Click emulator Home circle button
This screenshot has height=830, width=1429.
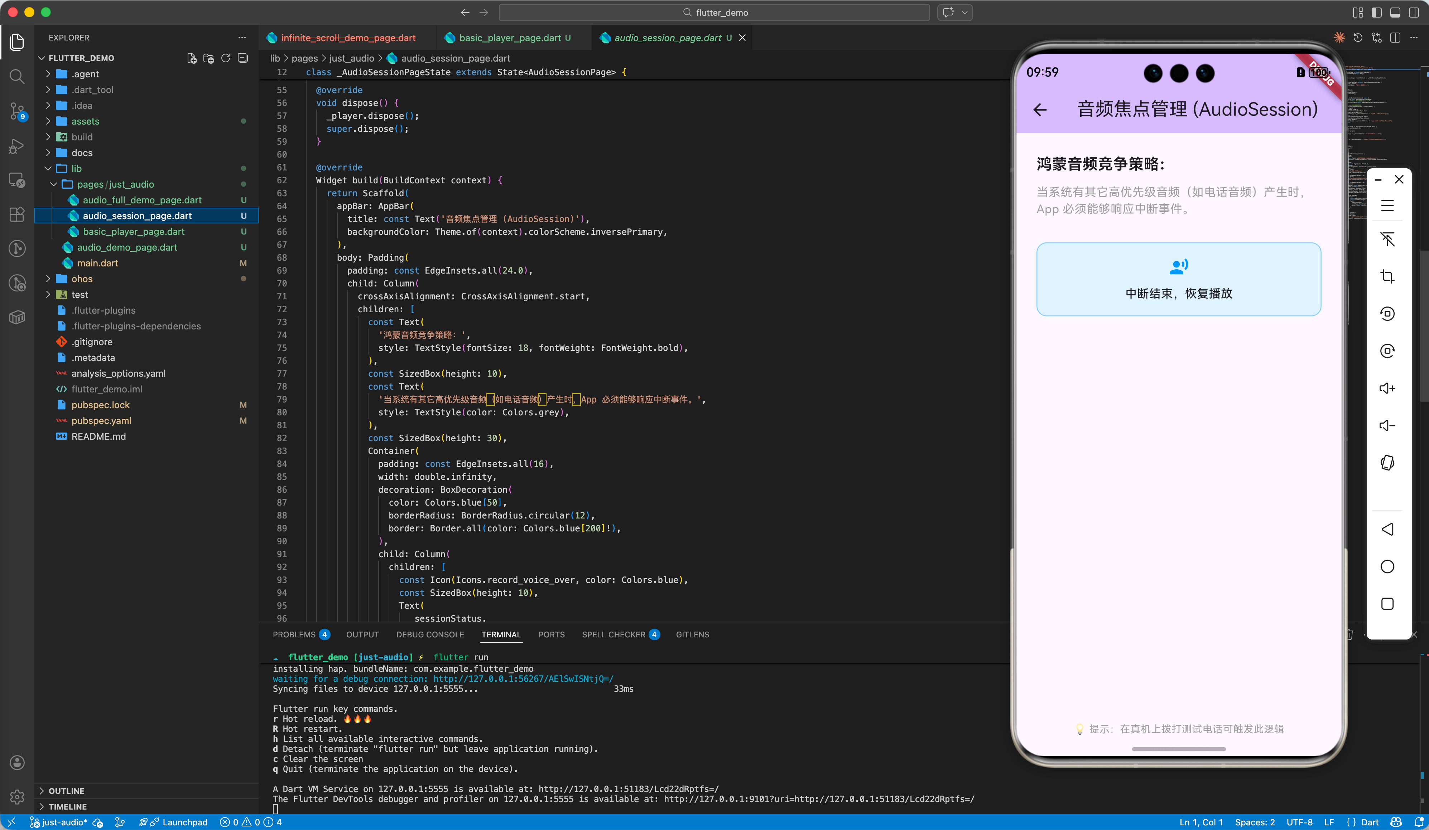pyautogui.click(x=1387, y=566)
